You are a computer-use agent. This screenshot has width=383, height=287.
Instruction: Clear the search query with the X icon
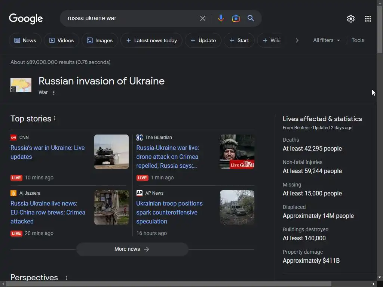pyautogui.click(x=202, y=18)
